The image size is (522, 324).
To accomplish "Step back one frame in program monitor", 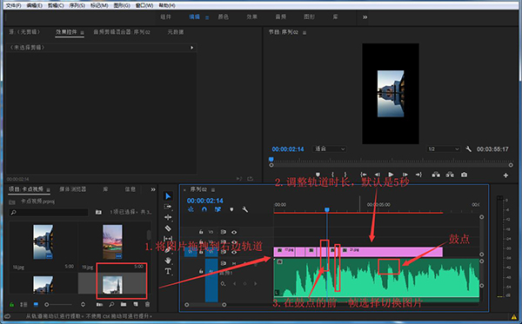I will click(378, 175).
